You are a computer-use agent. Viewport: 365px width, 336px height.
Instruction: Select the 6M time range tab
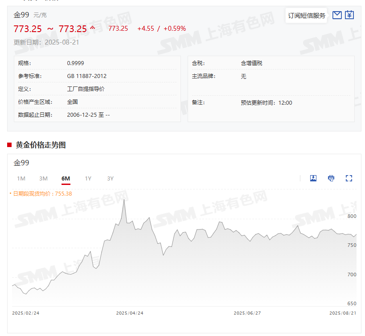click(66, 179)
